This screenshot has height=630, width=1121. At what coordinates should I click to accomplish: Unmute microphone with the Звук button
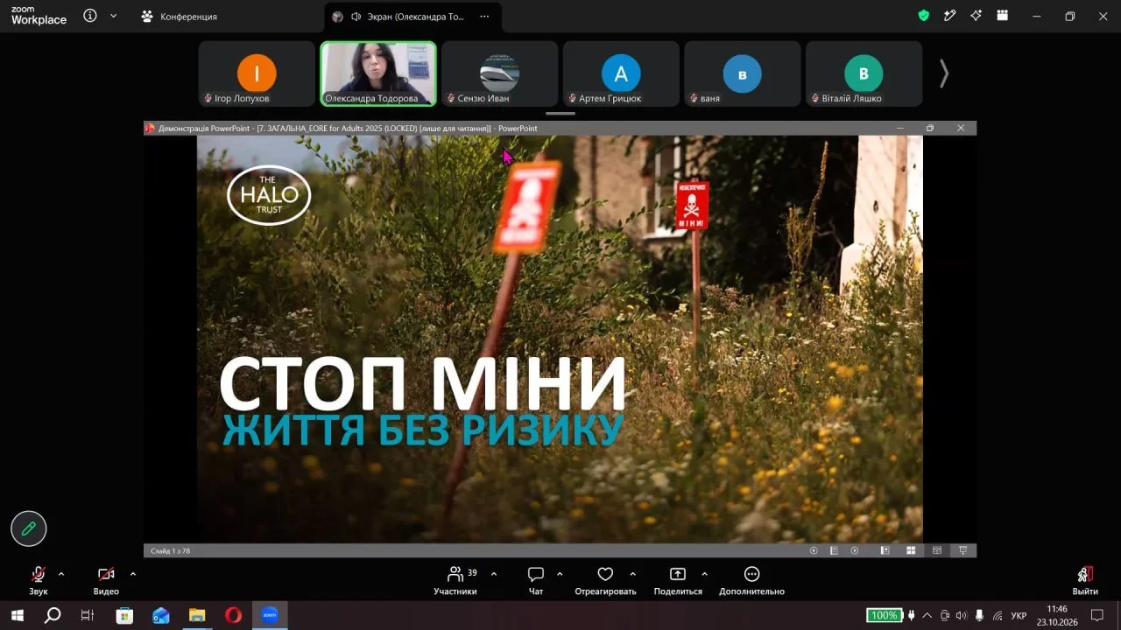(x=39, y=580)
